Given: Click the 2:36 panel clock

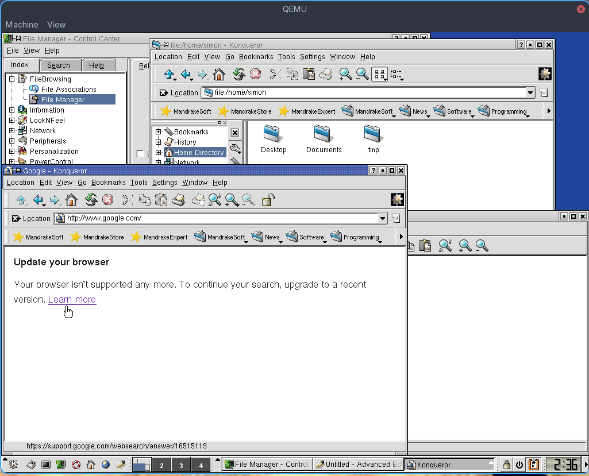Looking at the screenshot, I should (563, 465).
